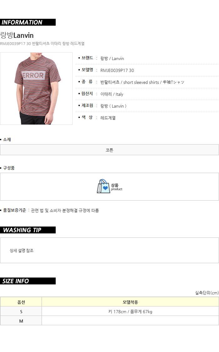Image resolution: width=219 pixels, height=352 pixels.
Task: Click the short sleeved shirts type row
Action: [147, 82]
